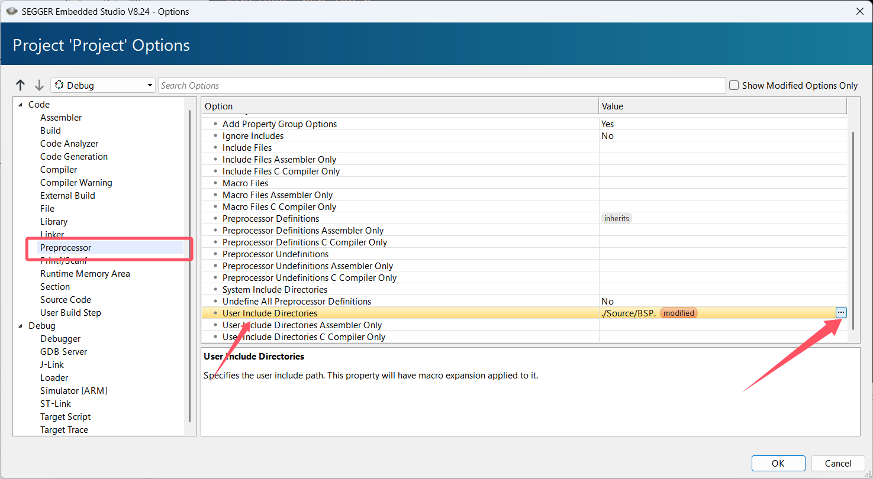
Task: Open the Debug configuration dropdown
Action: coord(103,85)
